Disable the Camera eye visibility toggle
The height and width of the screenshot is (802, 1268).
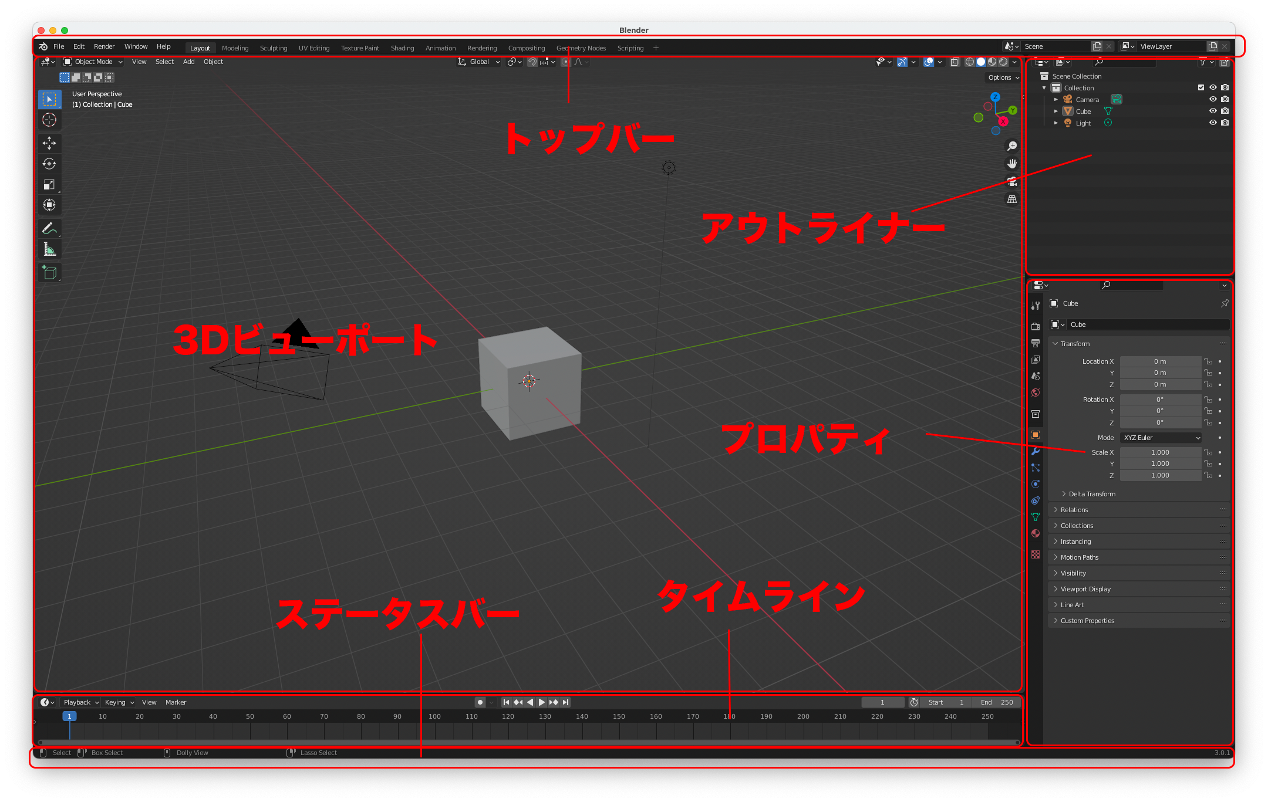coord(1213,100)
